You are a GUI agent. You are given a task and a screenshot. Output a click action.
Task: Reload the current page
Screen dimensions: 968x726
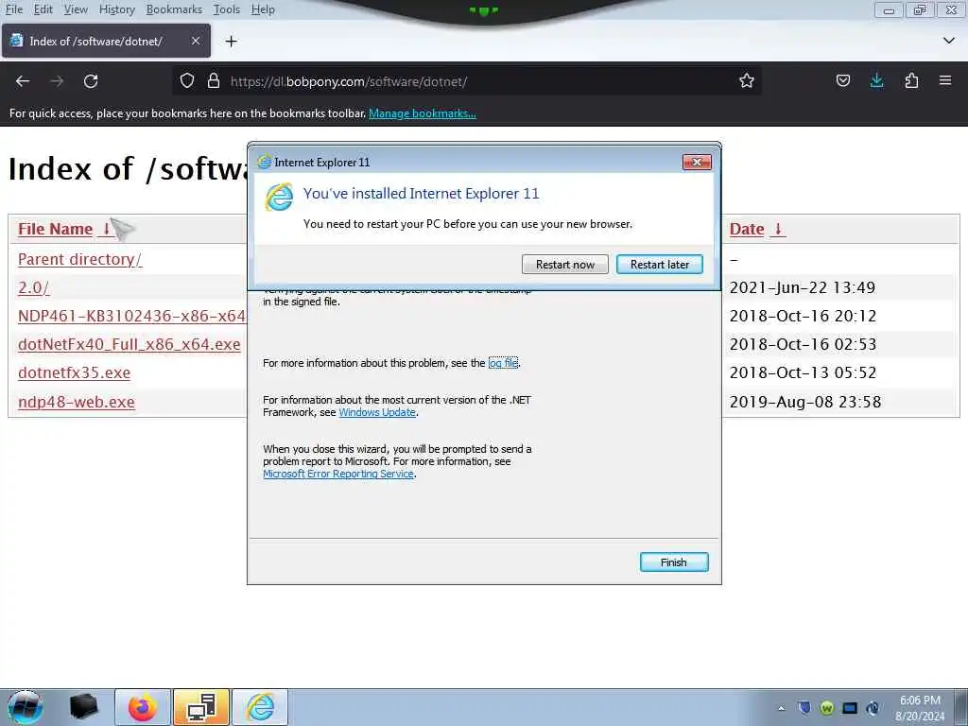(91, 81)
